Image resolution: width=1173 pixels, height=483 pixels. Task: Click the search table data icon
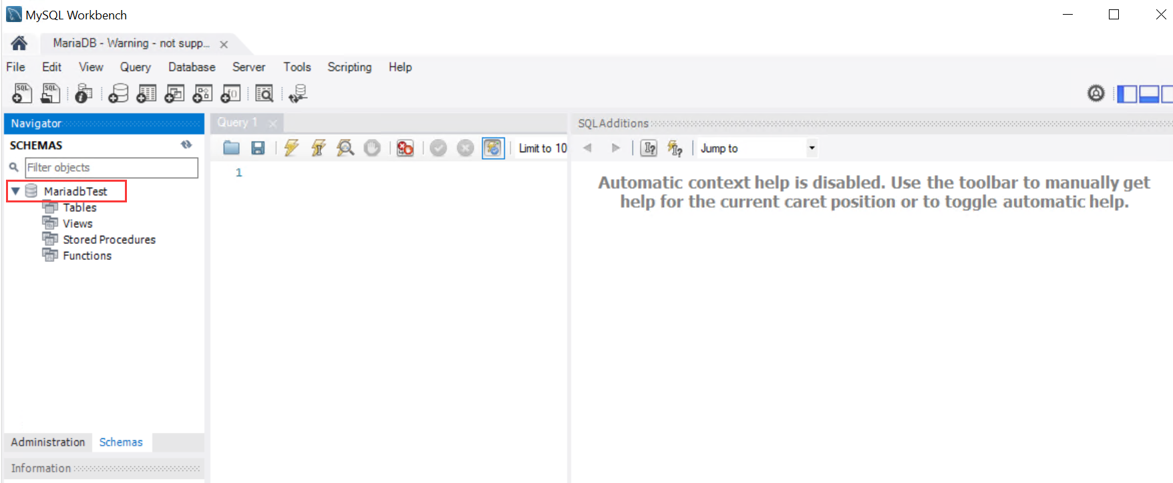pos(265,94)
